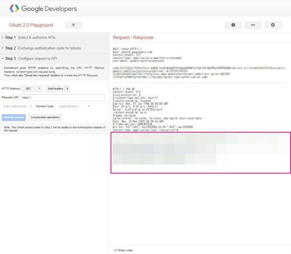Expand Step 1 Select & authorize APIs
291x254 pixels.
click(30, 37)
